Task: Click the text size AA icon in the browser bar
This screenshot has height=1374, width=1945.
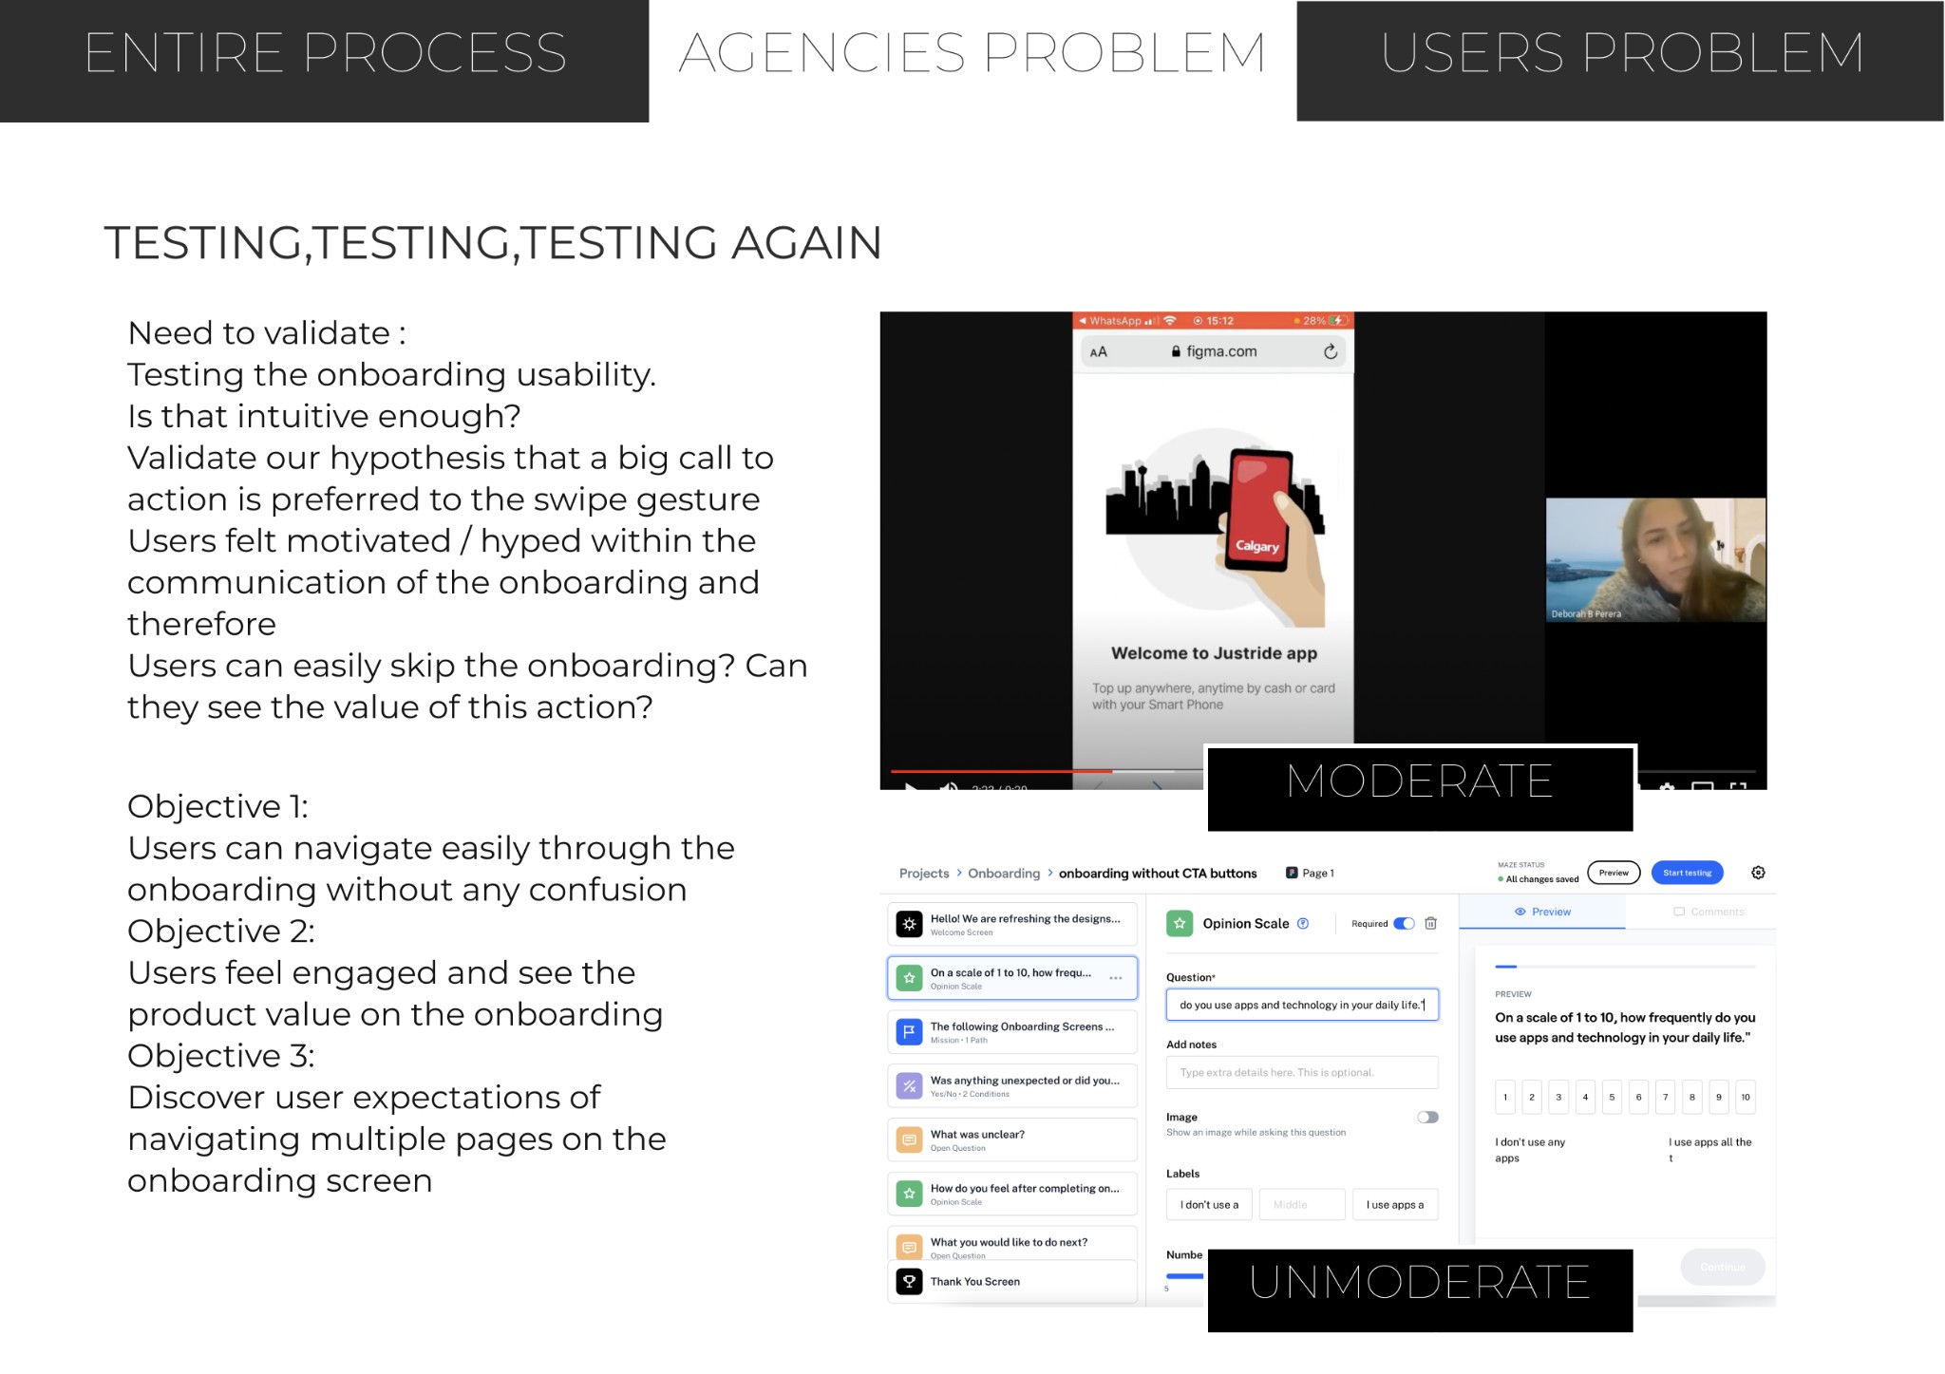Action: [x=1099, y=352]
